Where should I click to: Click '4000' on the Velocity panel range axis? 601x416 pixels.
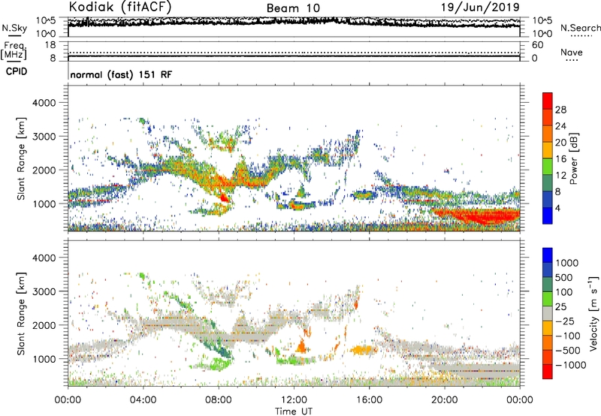(44, 258)
